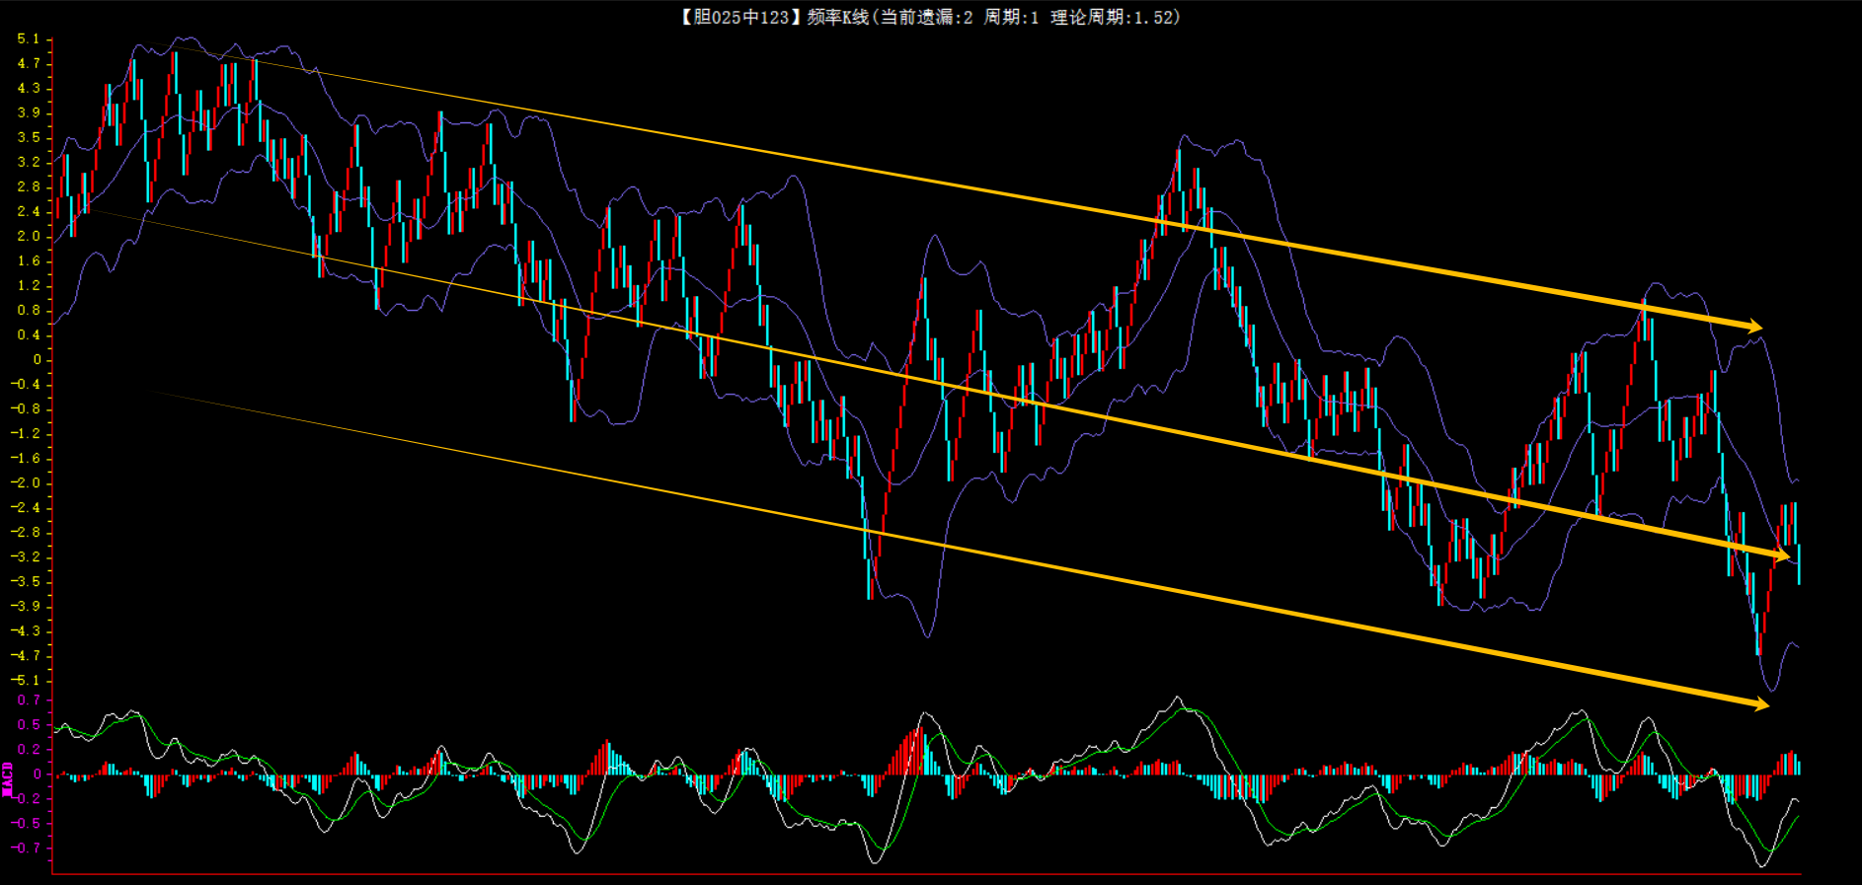This screenshot has width=1862, height=885.
Task: Click the lowest candlestick near the chart's right end
Action: pos(1758,631)
